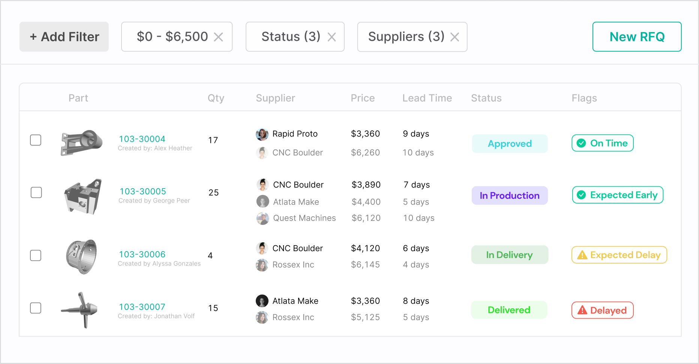Click the Quest Machines supplier avatar
This screenshot has height=364, width=699.
[262, 218]
